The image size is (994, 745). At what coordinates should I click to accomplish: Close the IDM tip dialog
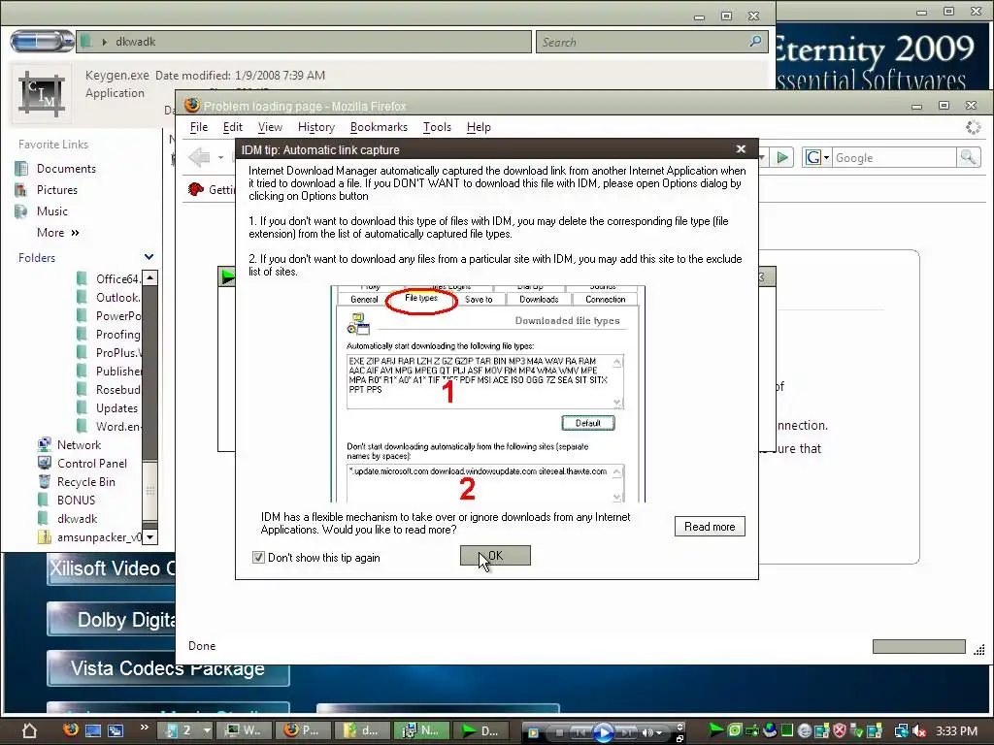[x=741, y=148]
